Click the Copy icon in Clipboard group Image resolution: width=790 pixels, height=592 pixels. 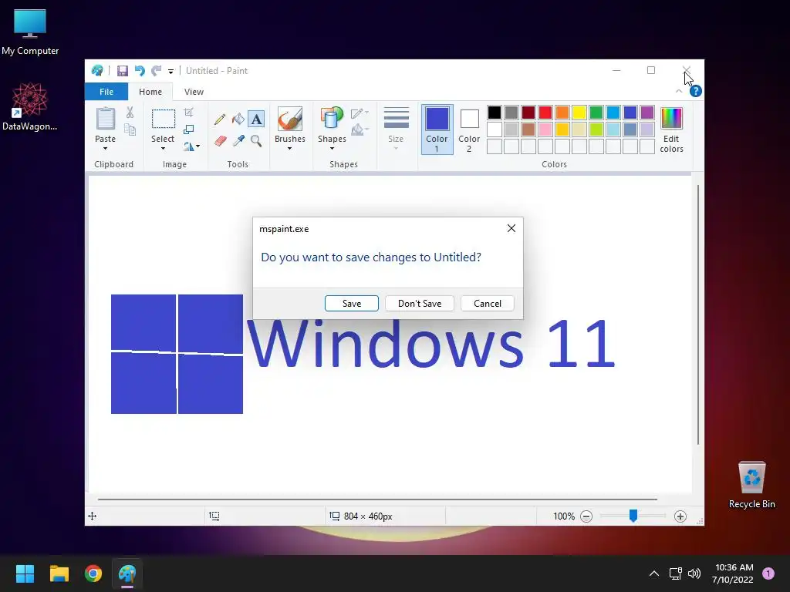130,129
